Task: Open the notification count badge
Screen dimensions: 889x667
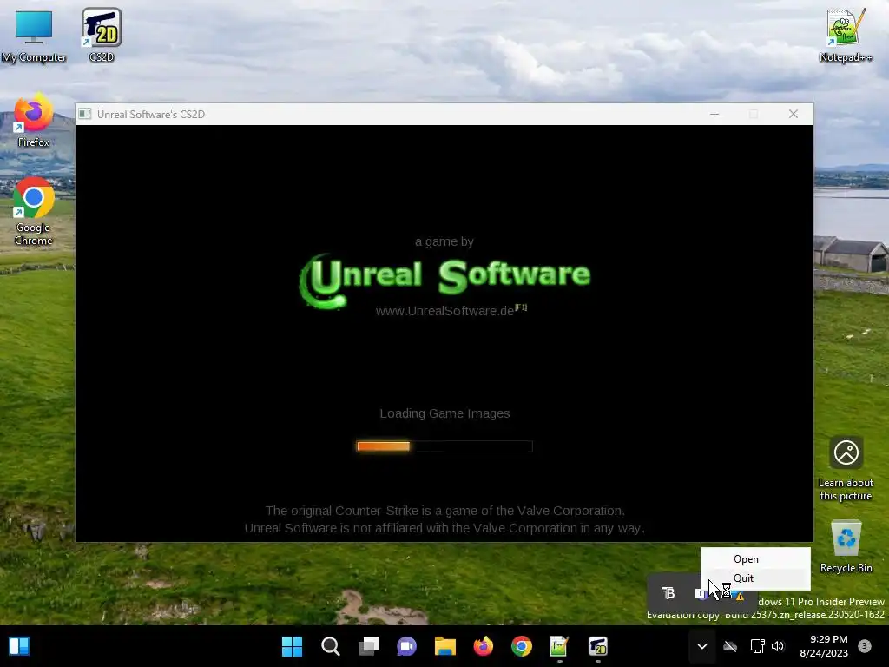Action: point(865,646)
